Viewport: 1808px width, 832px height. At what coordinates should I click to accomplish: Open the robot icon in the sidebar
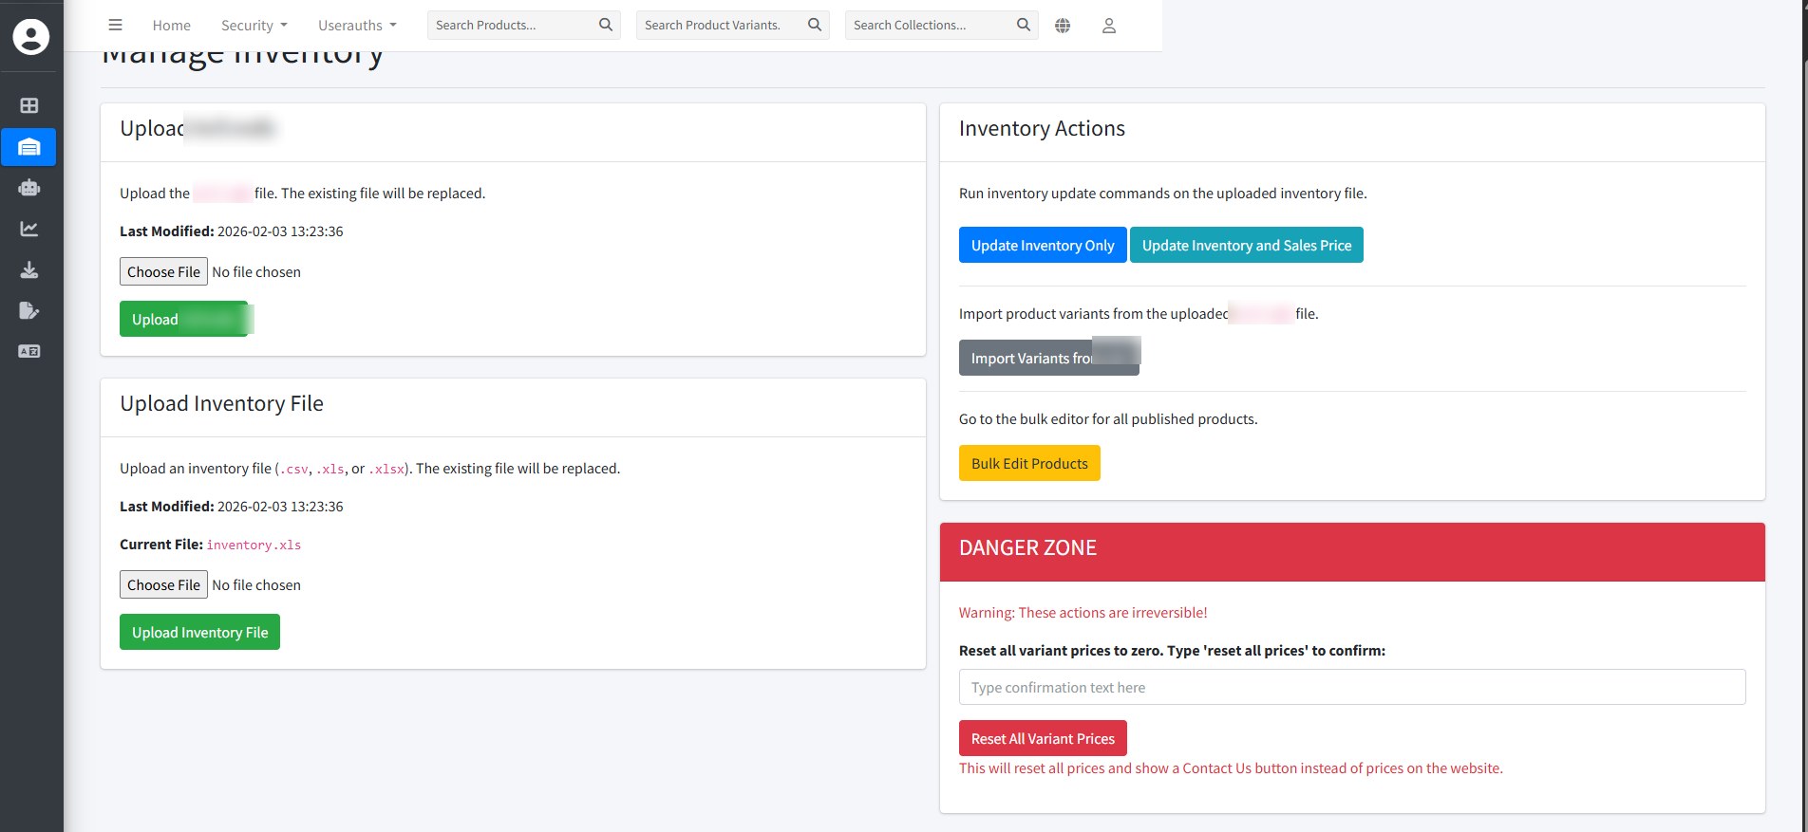(x=29, y=188)
